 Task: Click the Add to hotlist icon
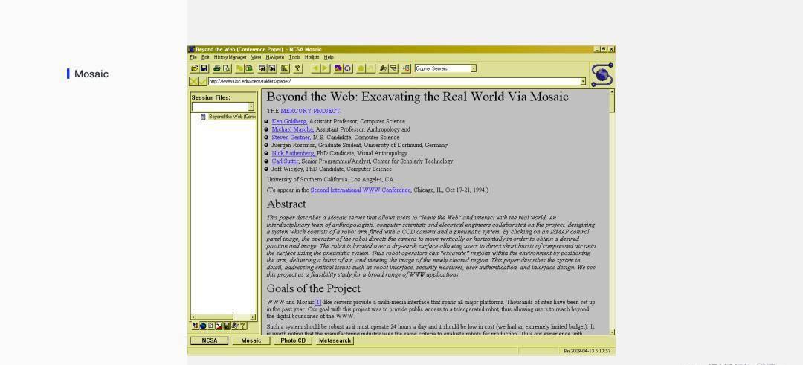tap(406, 68)
